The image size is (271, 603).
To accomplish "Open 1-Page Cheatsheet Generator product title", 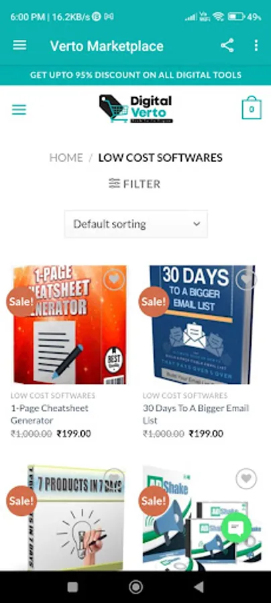I will tap(49, 414).
